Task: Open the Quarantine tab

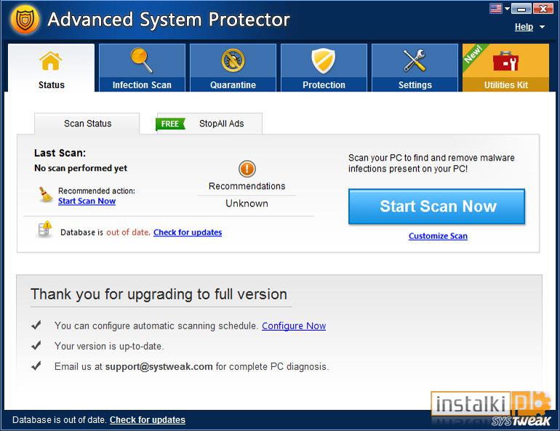Action: click(233, 68)
